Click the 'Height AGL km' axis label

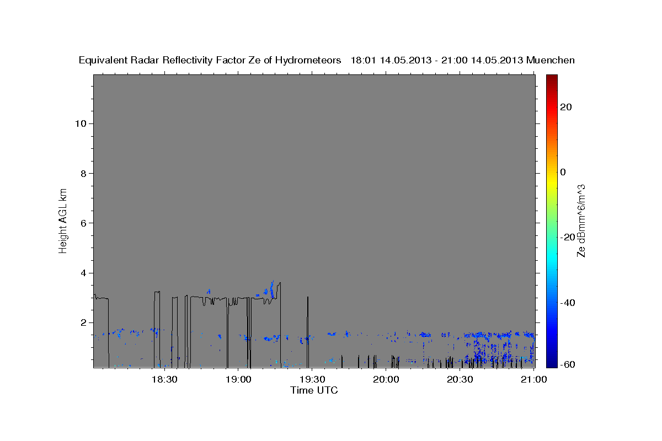point(63,220)
